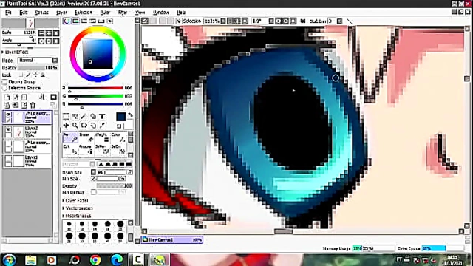Hide Layer2 using its eye icon
The image size is (473, 266).
point(8,129)
